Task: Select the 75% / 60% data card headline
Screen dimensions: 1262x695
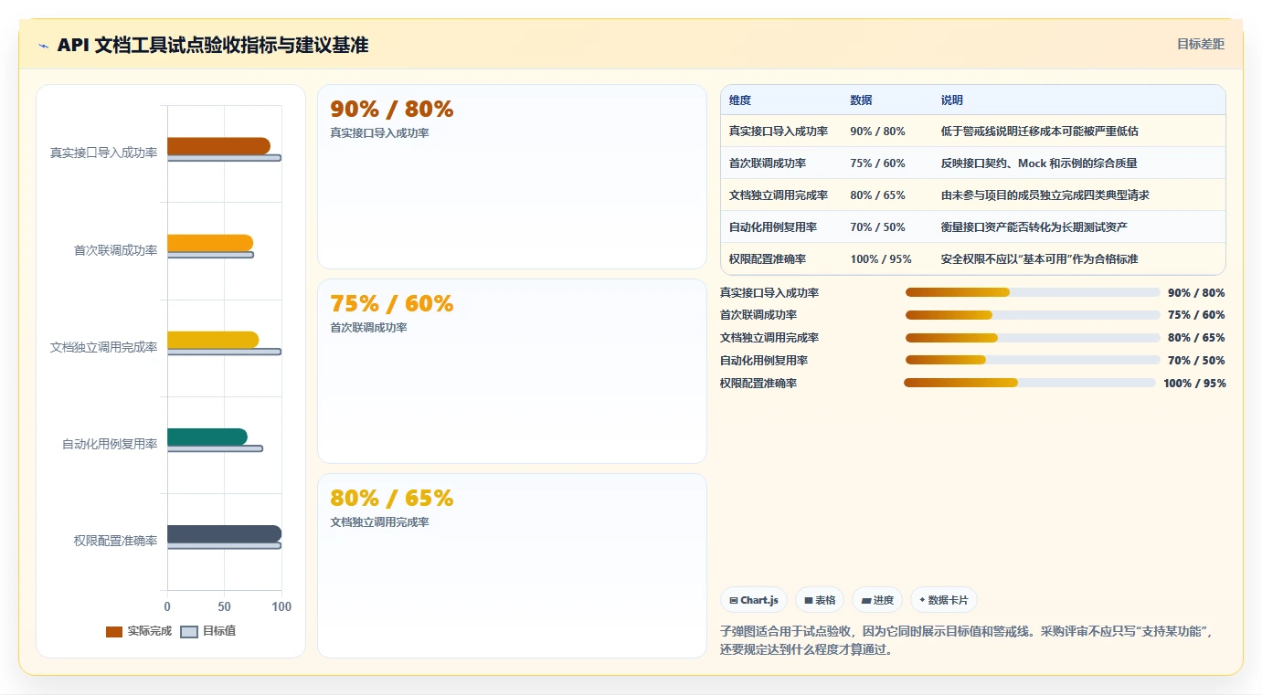Action: [392, 303]
